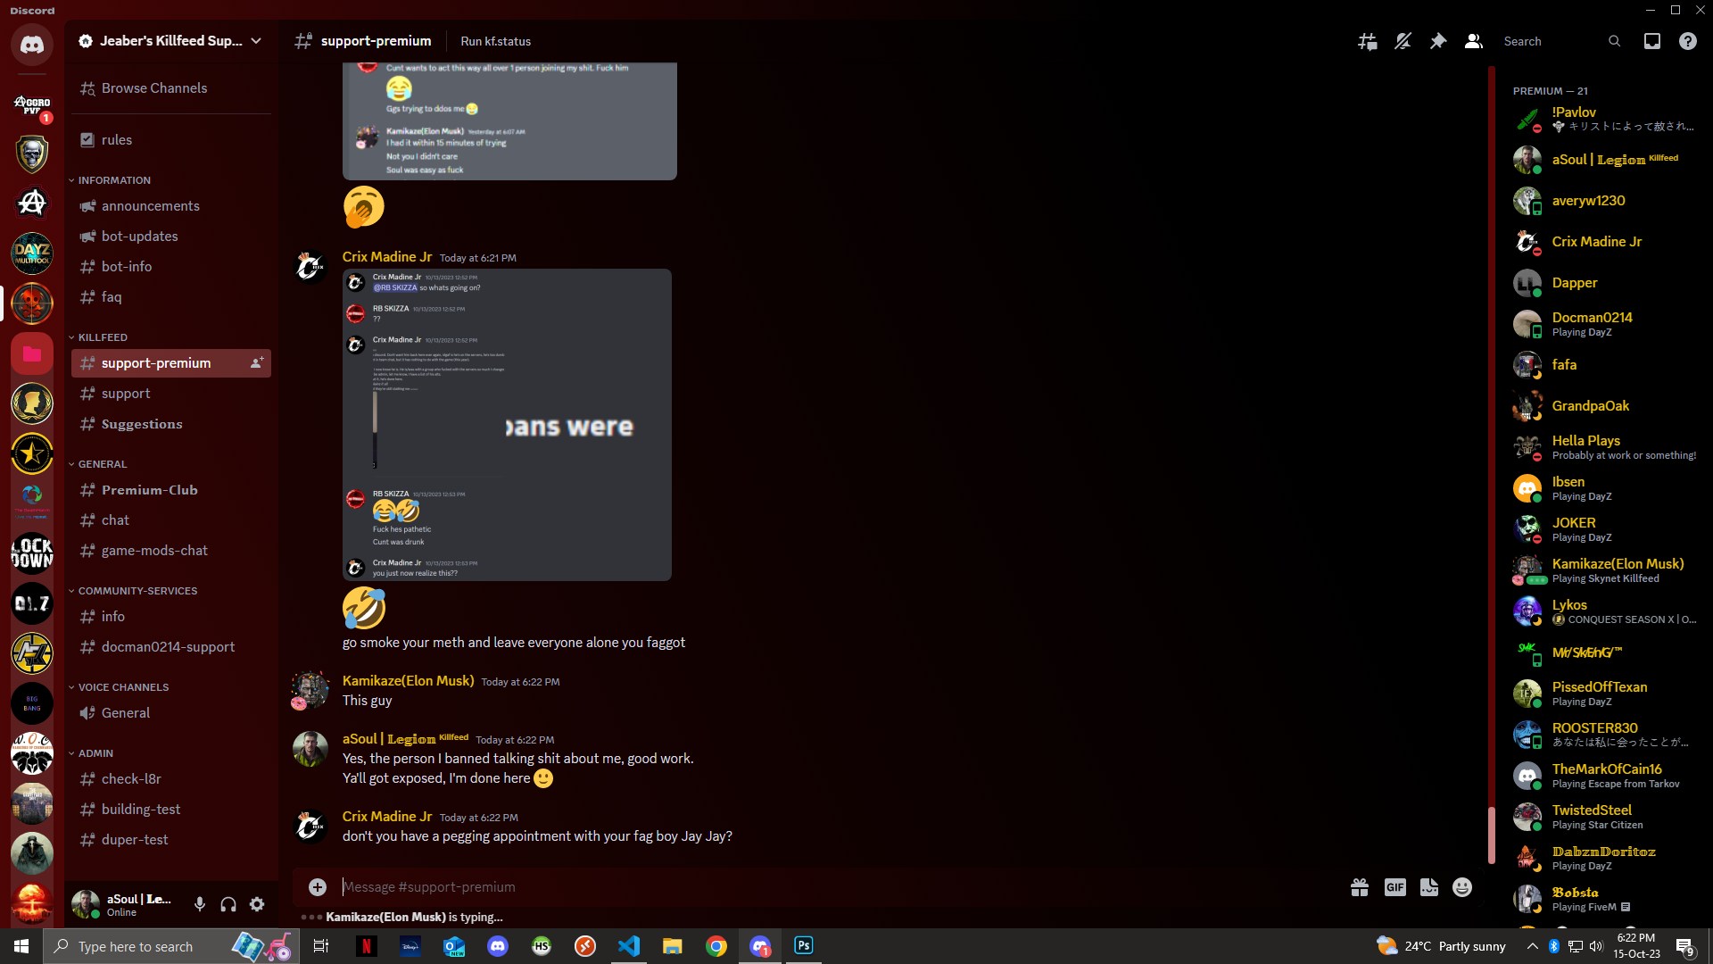Viewport: 1713px width, 964px height.
Task: Open the red folder server group
Action: (32, 353)
